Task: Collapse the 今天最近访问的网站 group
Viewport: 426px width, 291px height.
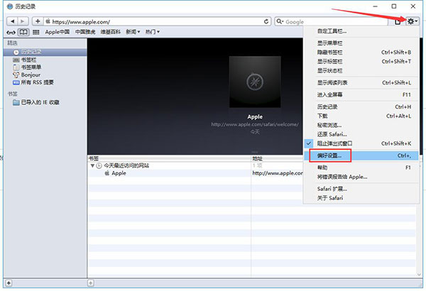Action: [x=92, y=165]
